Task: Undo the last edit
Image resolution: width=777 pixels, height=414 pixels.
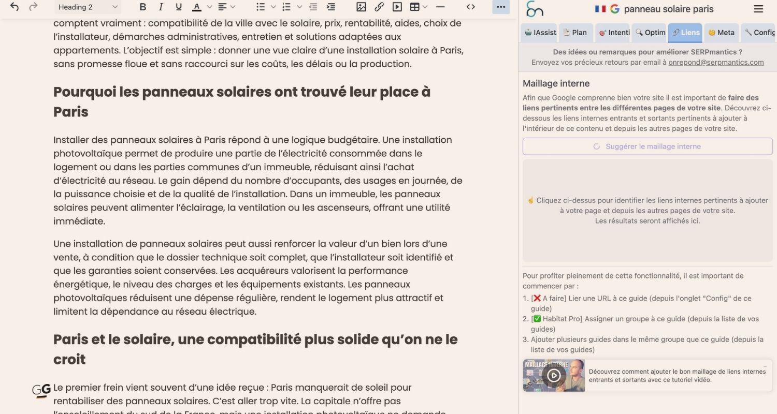Action: (14, 7)
